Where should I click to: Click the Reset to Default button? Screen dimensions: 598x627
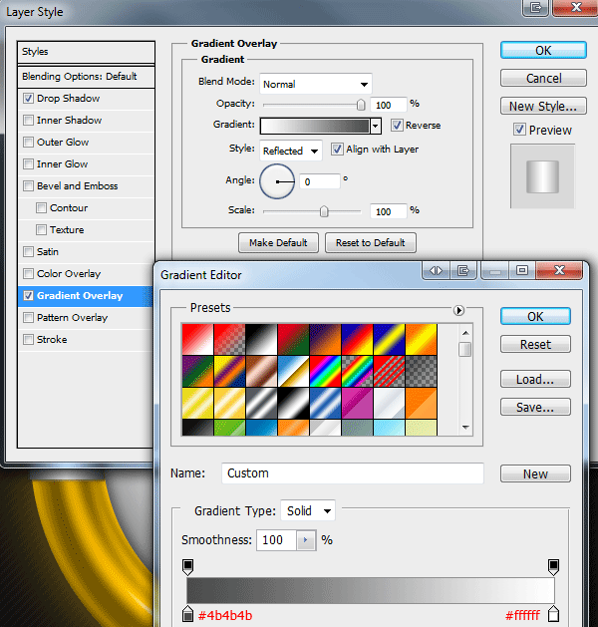point(371,242)
